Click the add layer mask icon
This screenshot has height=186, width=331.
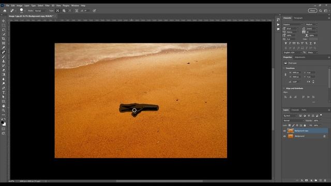click(307, 180)
